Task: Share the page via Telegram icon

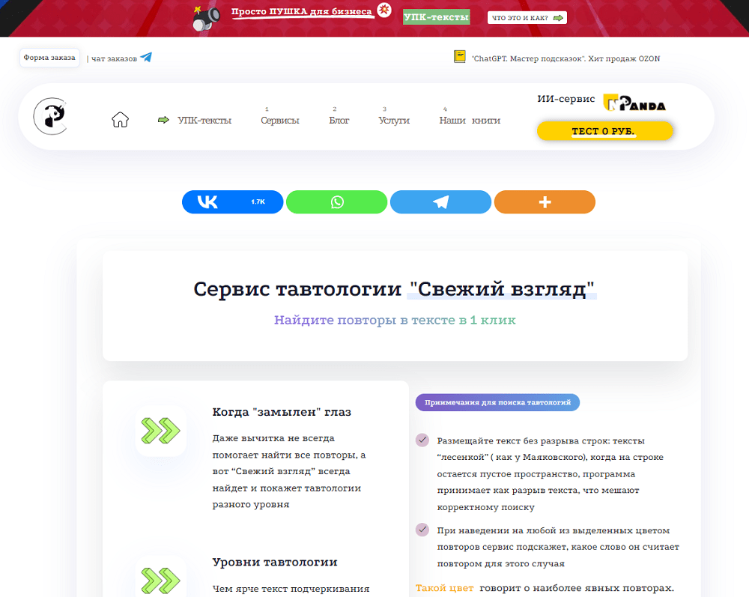Action: click(440, 201)
